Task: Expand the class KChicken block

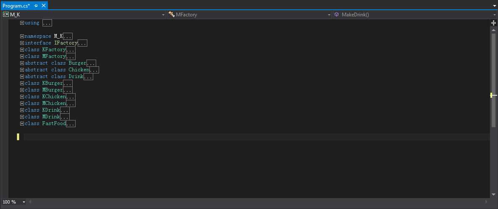Action: [x=22, y=97]
